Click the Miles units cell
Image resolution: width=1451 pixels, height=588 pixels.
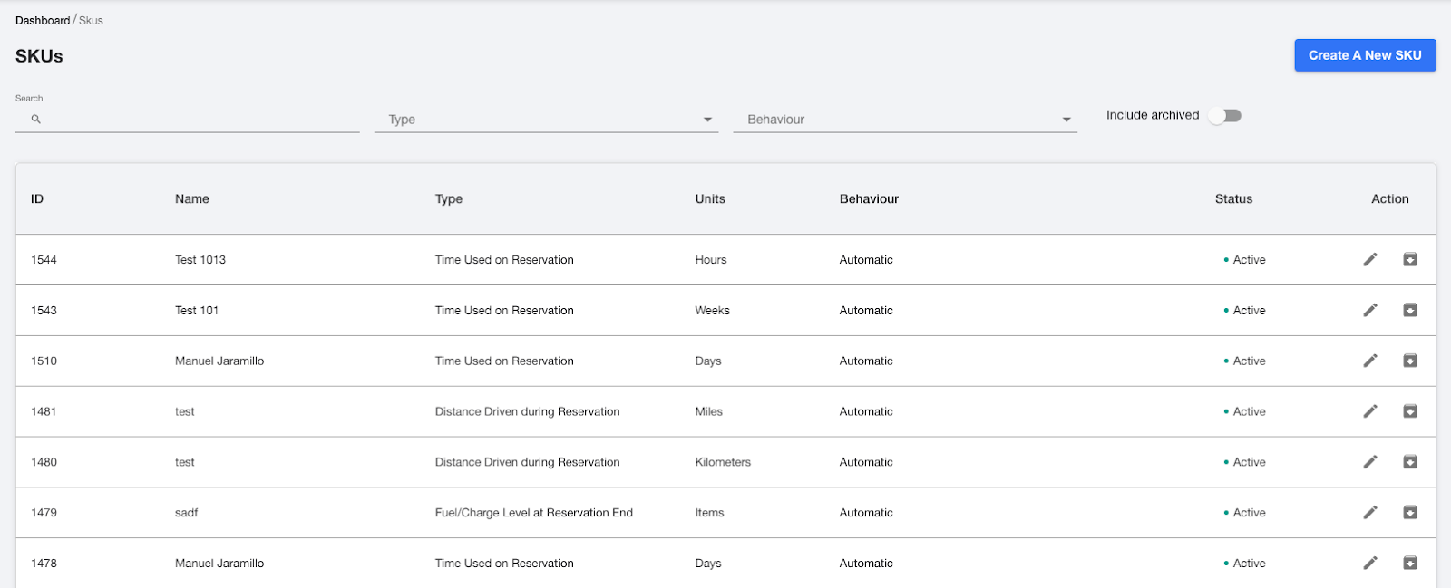[x=708, y=411]
